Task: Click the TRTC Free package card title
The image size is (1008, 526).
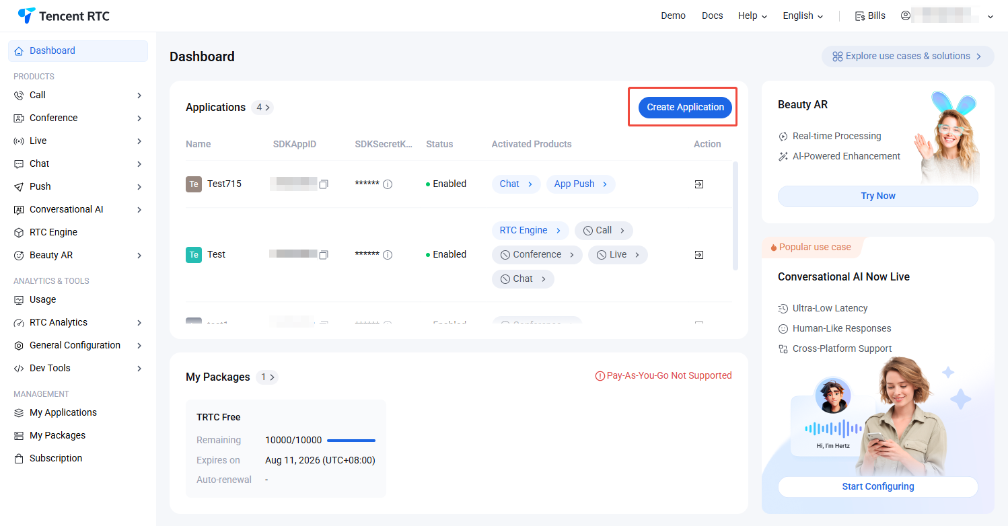Action: point(219,418)
